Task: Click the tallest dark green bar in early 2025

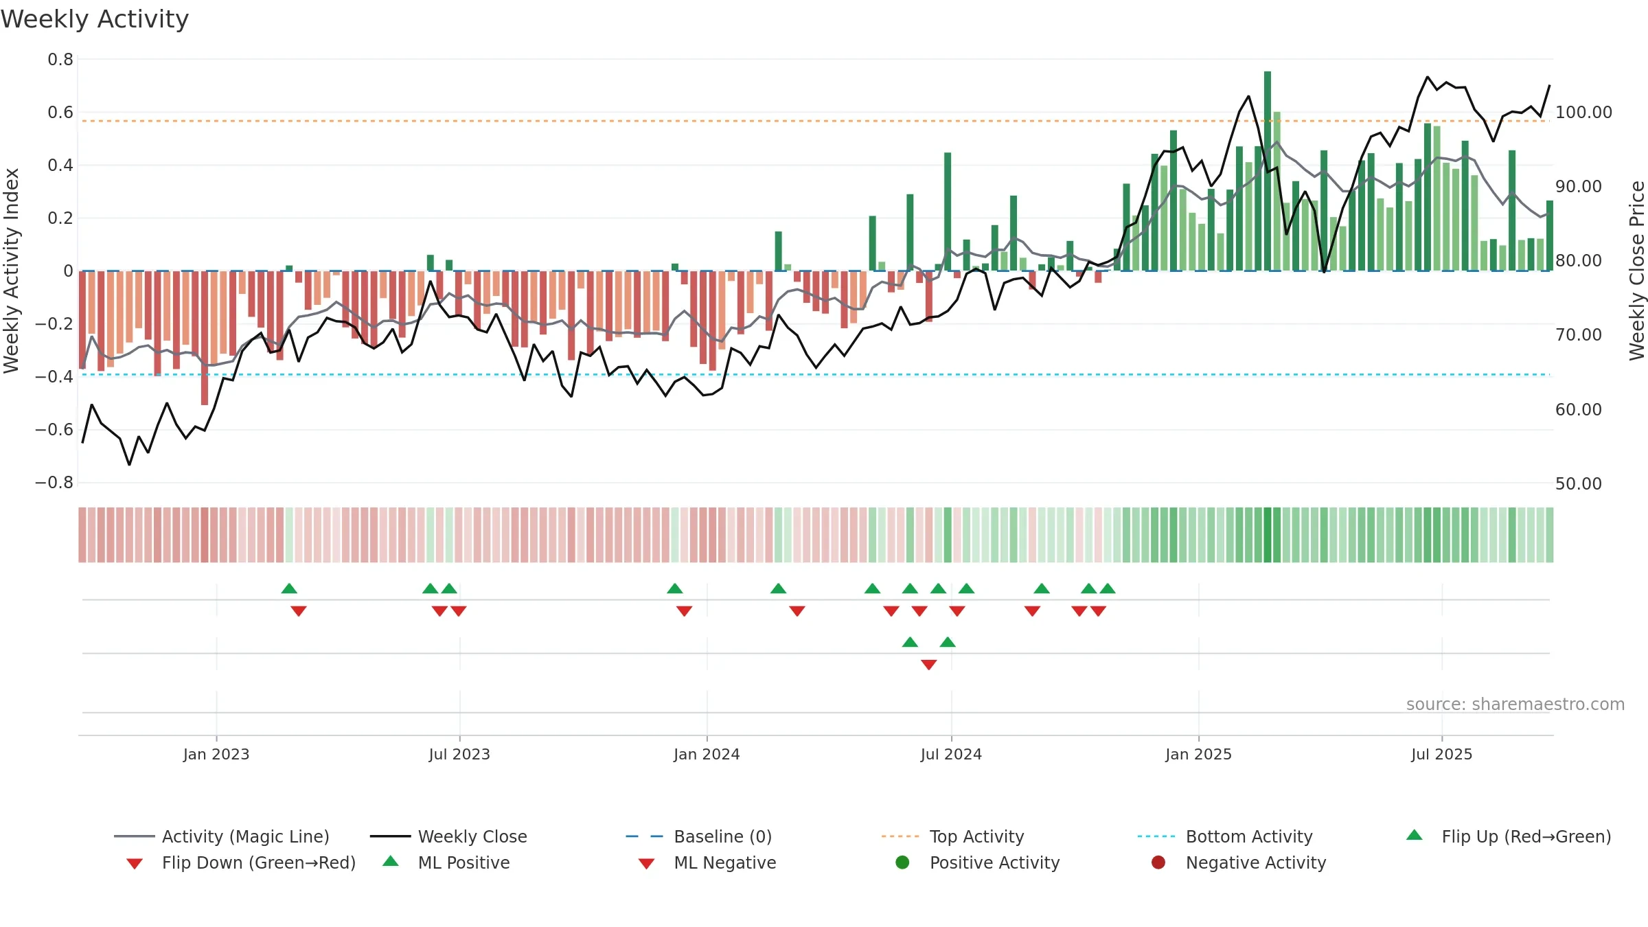Action: (1268, 171)
